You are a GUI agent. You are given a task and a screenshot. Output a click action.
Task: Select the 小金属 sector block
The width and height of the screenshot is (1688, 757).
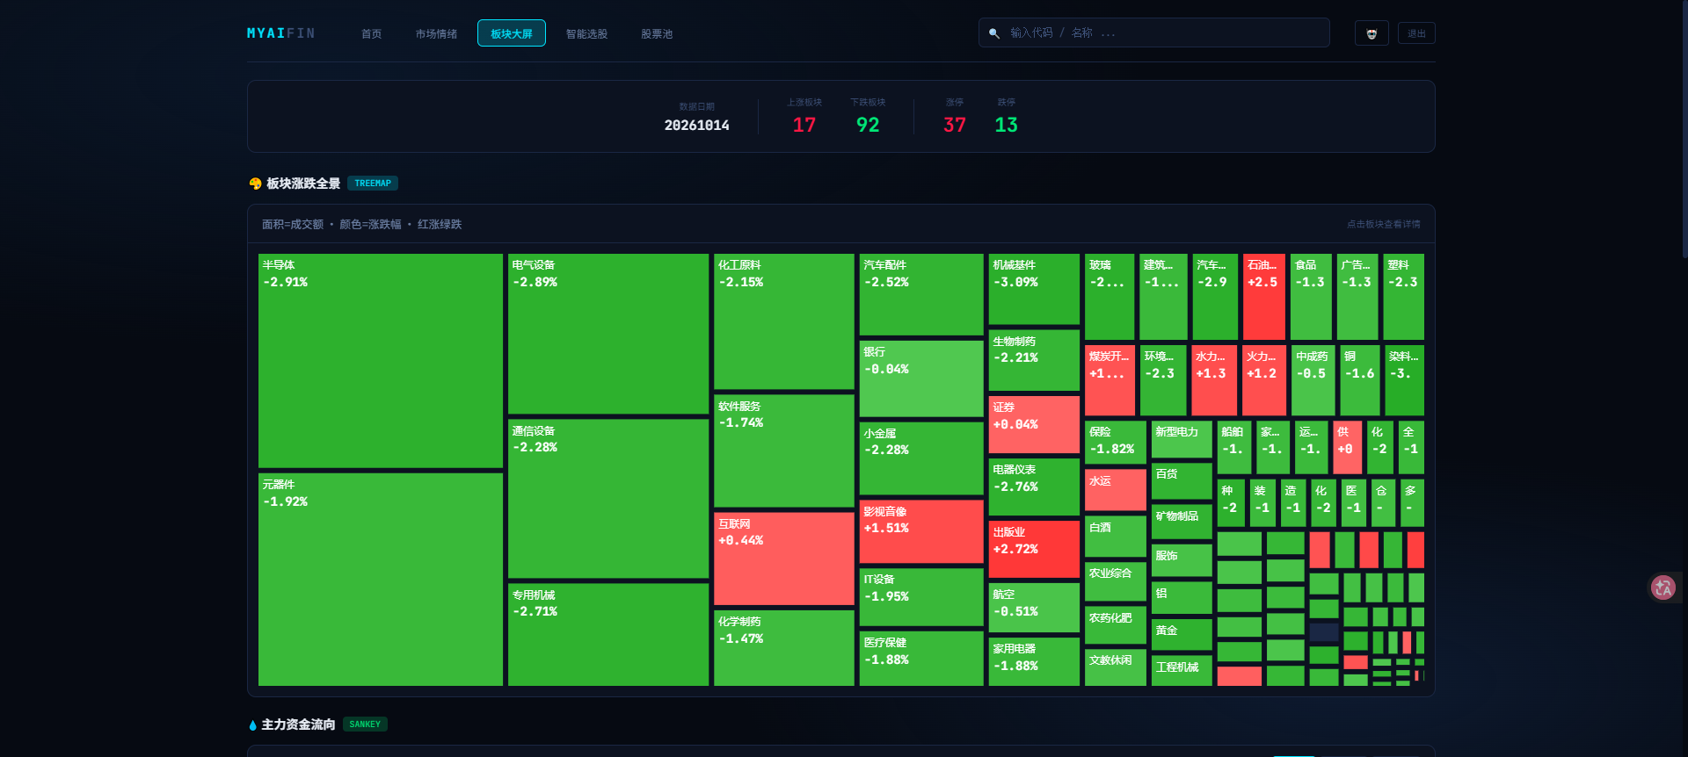click(921, 458)
